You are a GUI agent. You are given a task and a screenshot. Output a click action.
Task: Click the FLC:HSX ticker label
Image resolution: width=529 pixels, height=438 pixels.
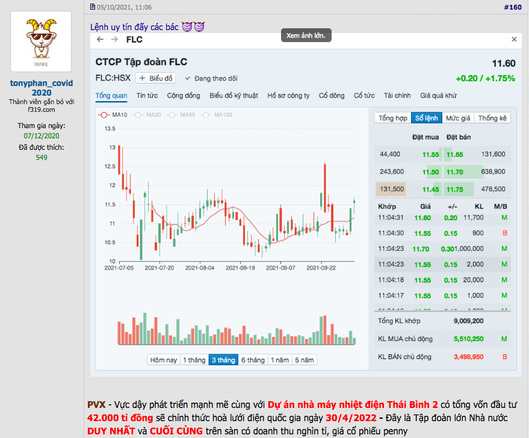(x=113, y=78)
